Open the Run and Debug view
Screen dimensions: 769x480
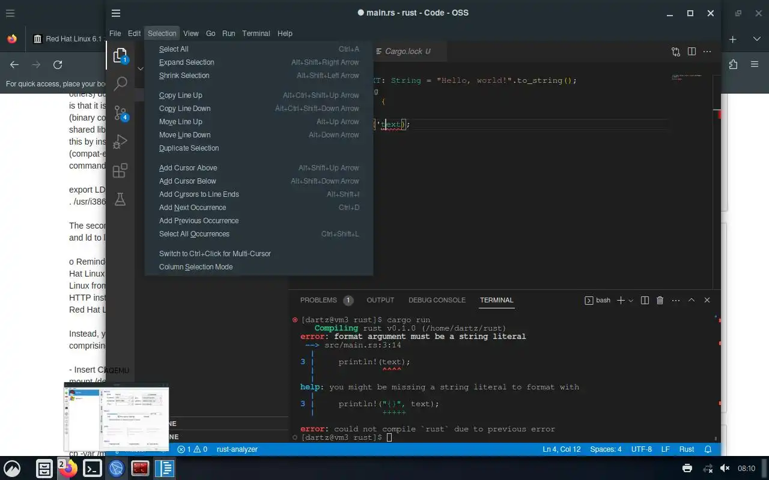pyautogui.click(x=120, y=142)
